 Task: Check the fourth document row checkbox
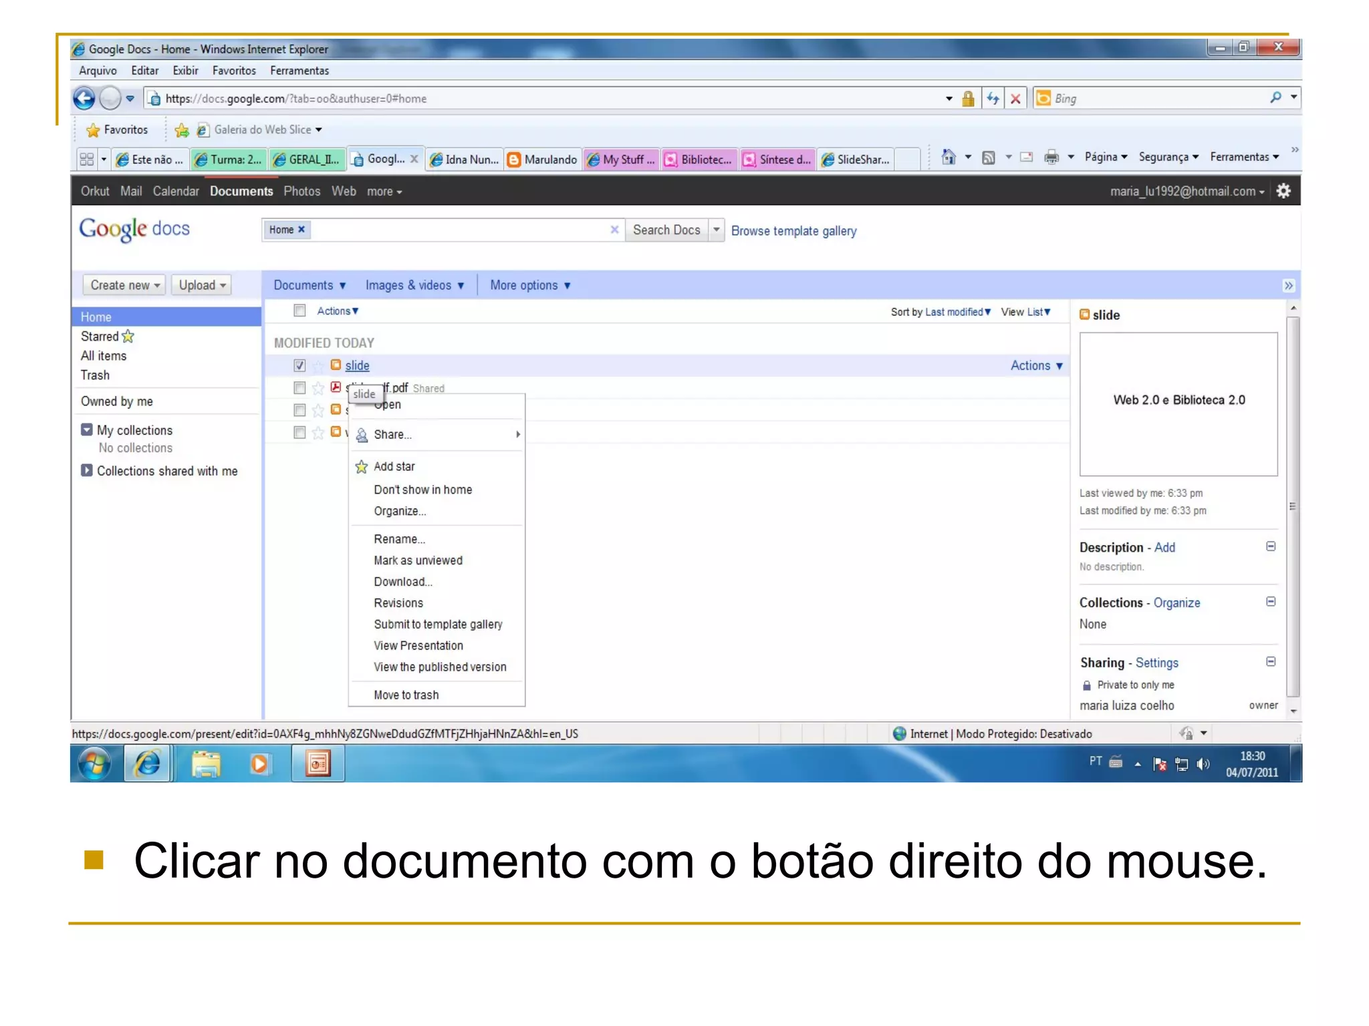pos(299,432)
